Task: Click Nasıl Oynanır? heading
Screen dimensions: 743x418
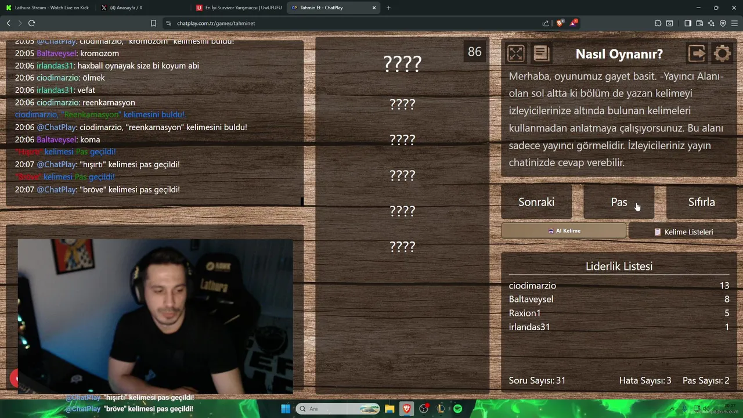Action: click(x=619, y=54)
